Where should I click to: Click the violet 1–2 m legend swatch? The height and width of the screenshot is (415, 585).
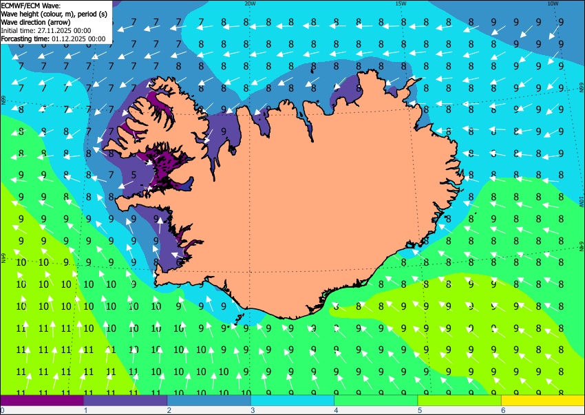click(125, 400)
